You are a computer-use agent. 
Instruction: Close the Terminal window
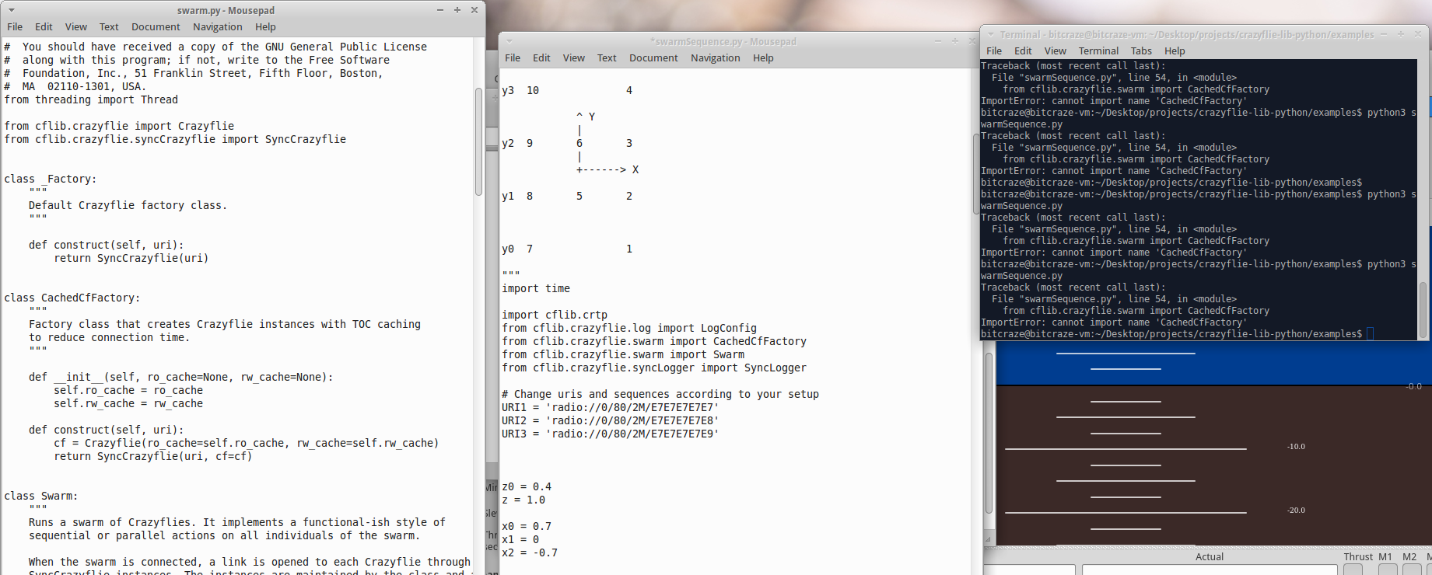coord(1417,34)
